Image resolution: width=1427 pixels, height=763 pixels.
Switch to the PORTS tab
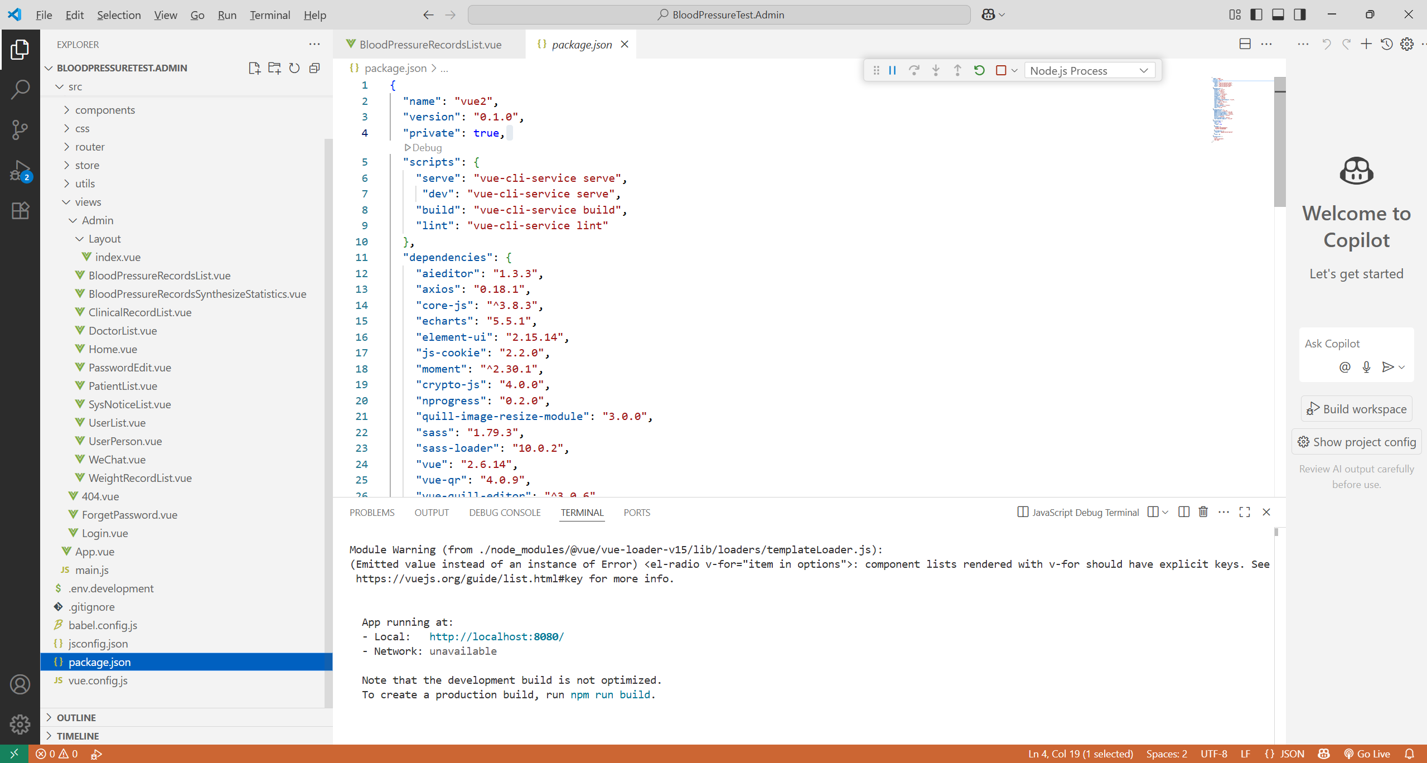(637, 513)
